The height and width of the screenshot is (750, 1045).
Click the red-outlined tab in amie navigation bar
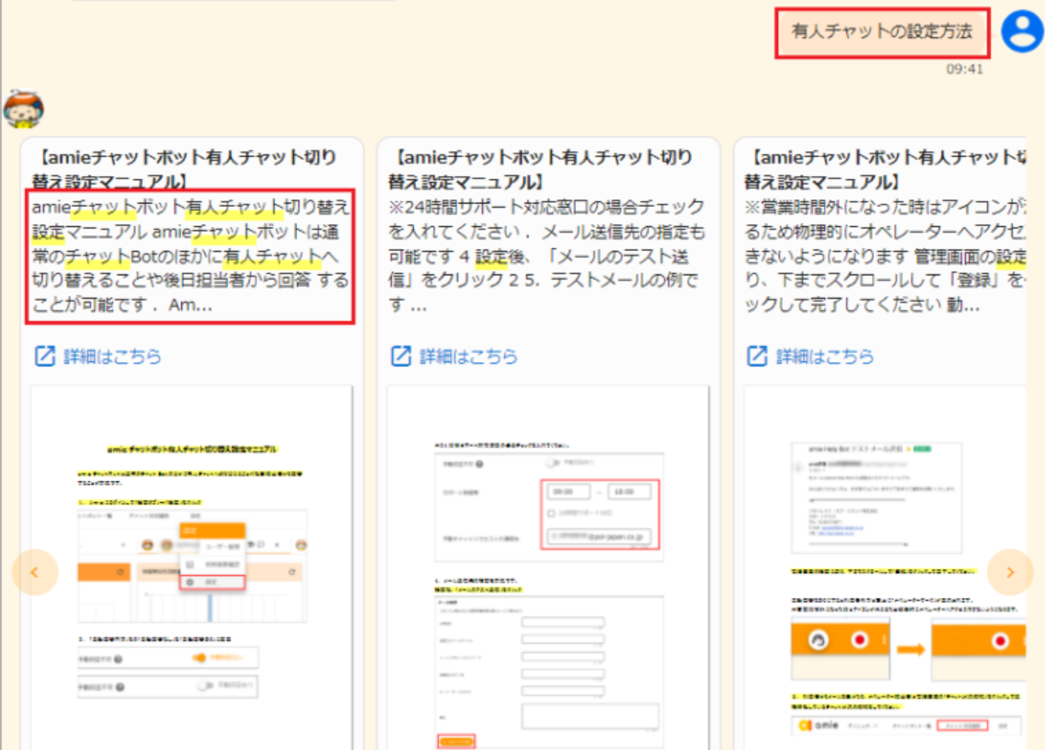[x=962, y=725]
